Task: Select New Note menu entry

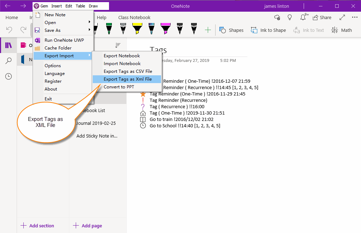Action: [x=63, y=15]
